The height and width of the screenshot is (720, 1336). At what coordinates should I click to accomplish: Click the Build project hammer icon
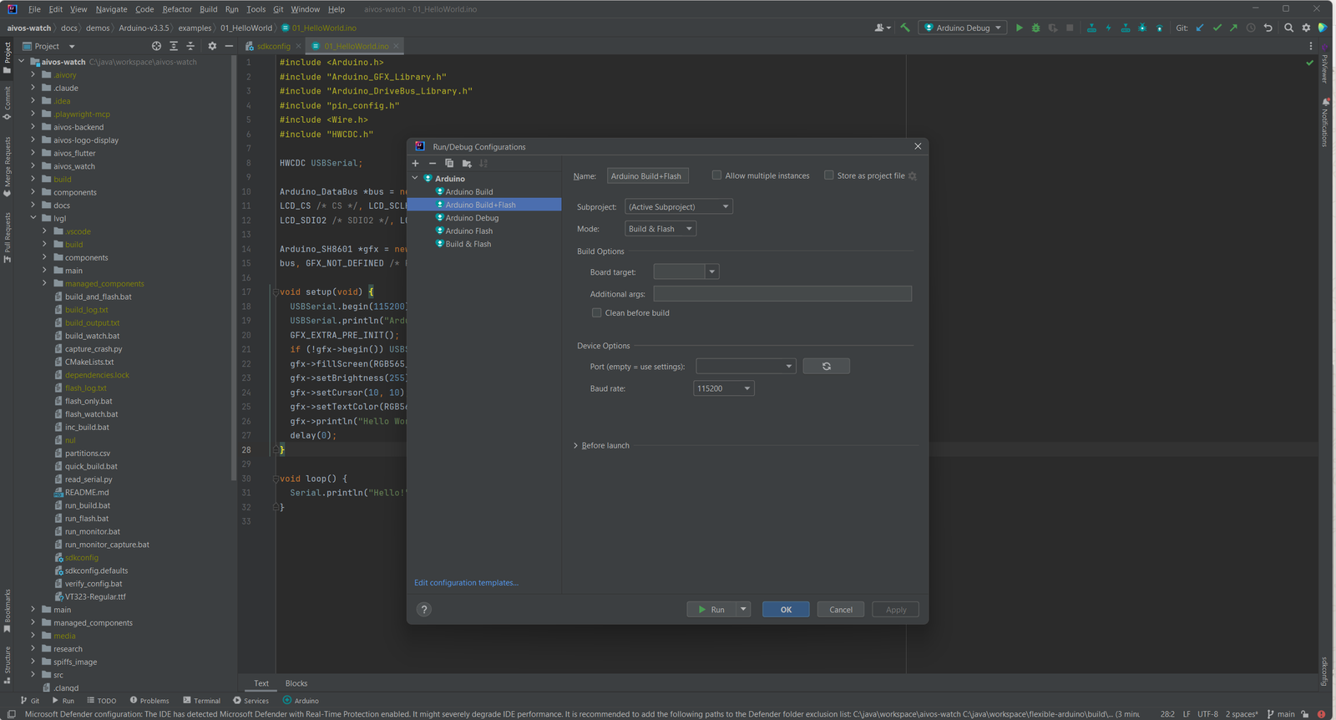click(x=904, y=28)
